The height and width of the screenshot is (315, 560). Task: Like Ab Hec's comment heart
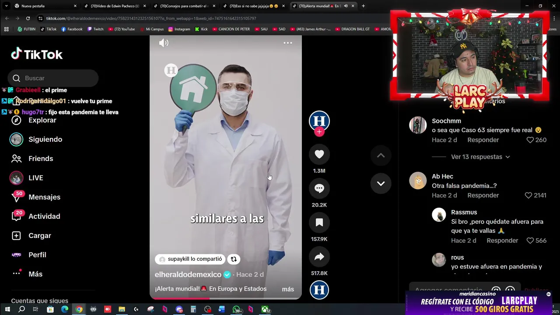(x=528, y=196)
